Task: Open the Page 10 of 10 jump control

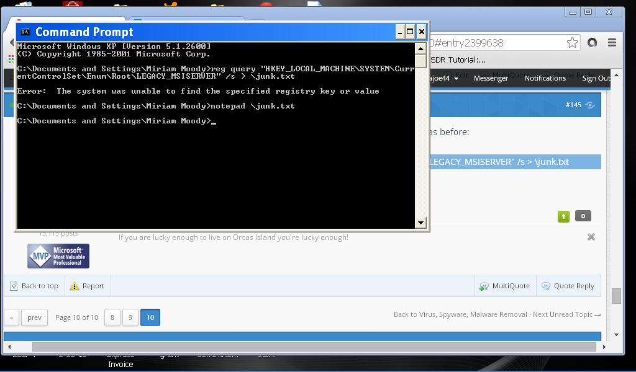Action: pyautogui.click(x=76, y=317)
